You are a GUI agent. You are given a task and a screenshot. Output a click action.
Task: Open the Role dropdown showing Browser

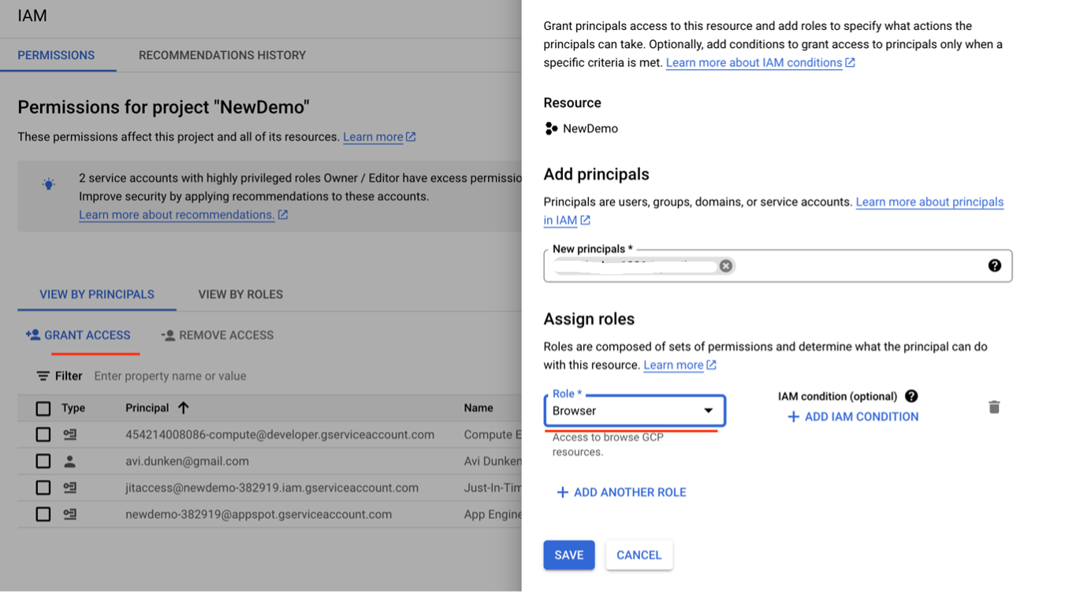pos(634,410)
